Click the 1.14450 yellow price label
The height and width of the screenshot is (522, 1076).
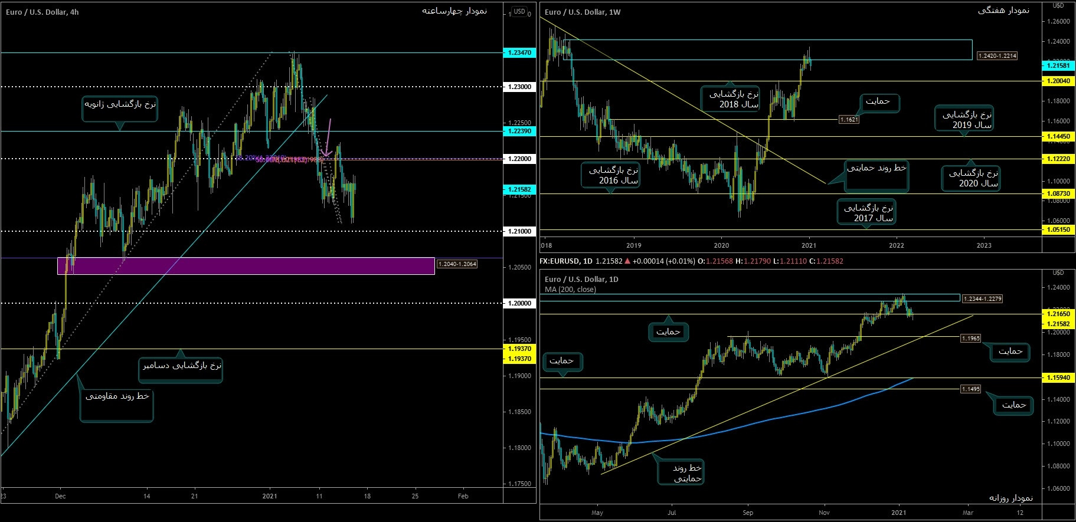(1057, 136)
